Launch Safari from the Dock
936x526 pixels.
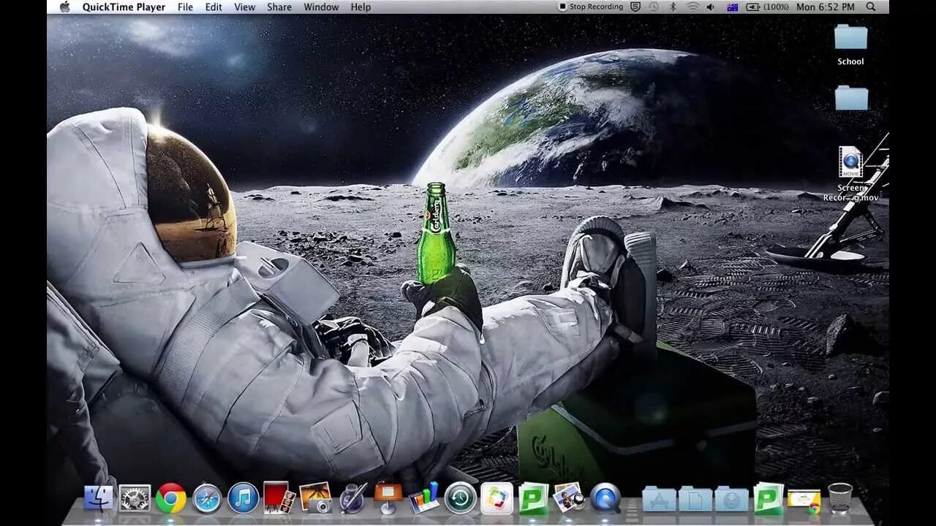207,498
